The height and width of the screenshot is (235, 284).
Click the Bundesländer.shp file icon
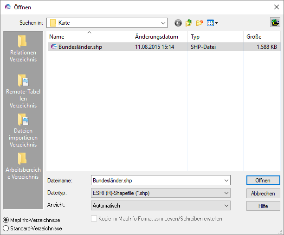[x=54, y=47]
